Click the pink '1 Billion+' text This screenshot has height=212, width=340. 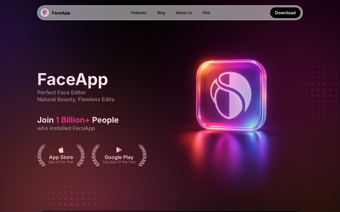pyautogui.click(x=73, y=120)
